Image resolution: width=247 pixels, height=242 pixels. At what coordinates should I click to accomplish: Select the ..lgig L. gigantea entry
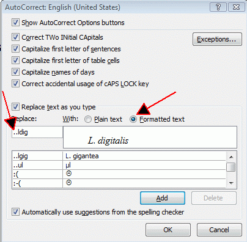pyautogui.click(x=119, y=156)
